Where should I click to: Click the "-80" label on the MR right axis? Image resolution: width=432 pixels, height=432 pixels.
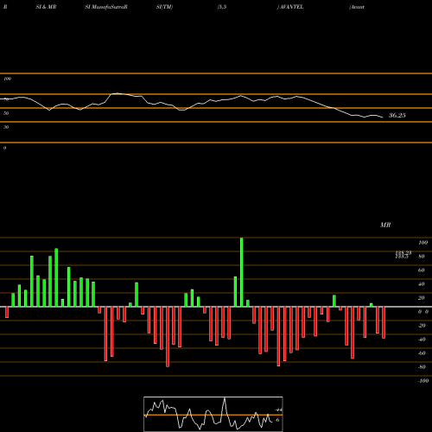[422, 367]
